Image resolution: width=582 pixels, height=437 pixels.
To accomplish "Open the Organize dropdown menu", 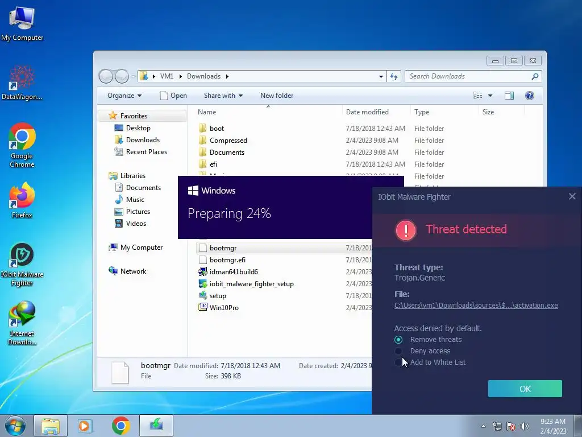I will coord(124,96).
